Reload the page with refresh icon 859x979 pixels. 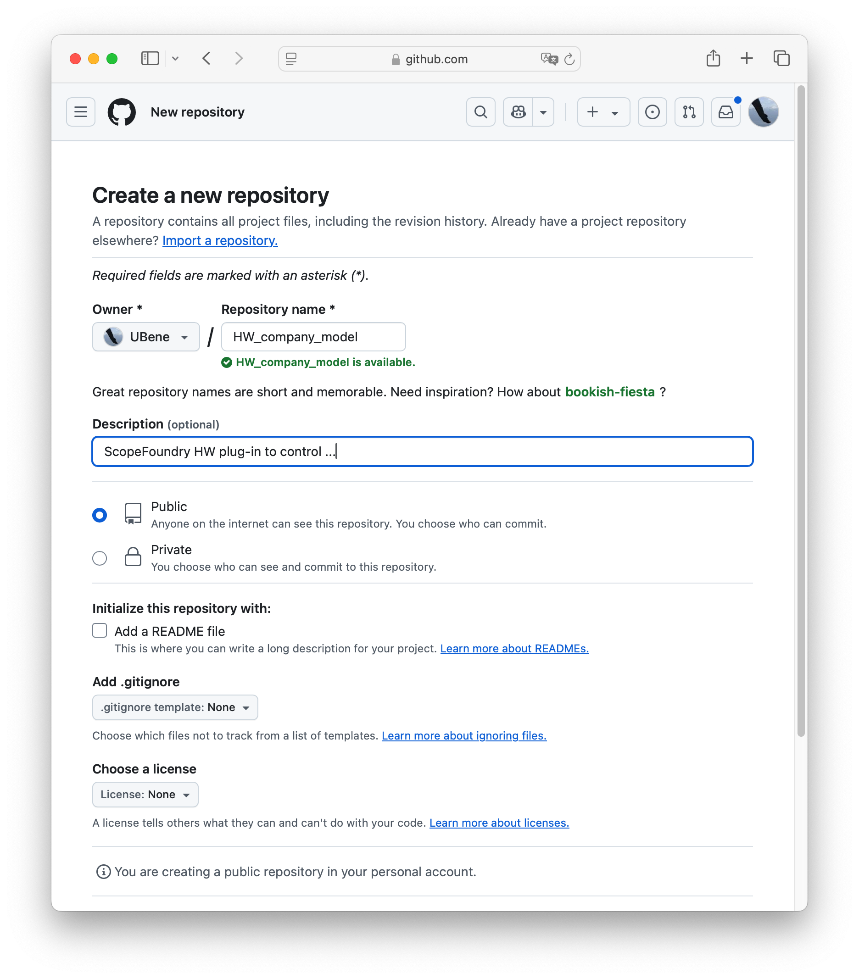[x=569, y=59]
